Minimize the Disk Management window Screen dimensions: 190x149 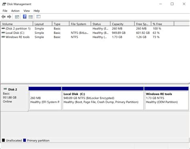[x=160, y=4]
